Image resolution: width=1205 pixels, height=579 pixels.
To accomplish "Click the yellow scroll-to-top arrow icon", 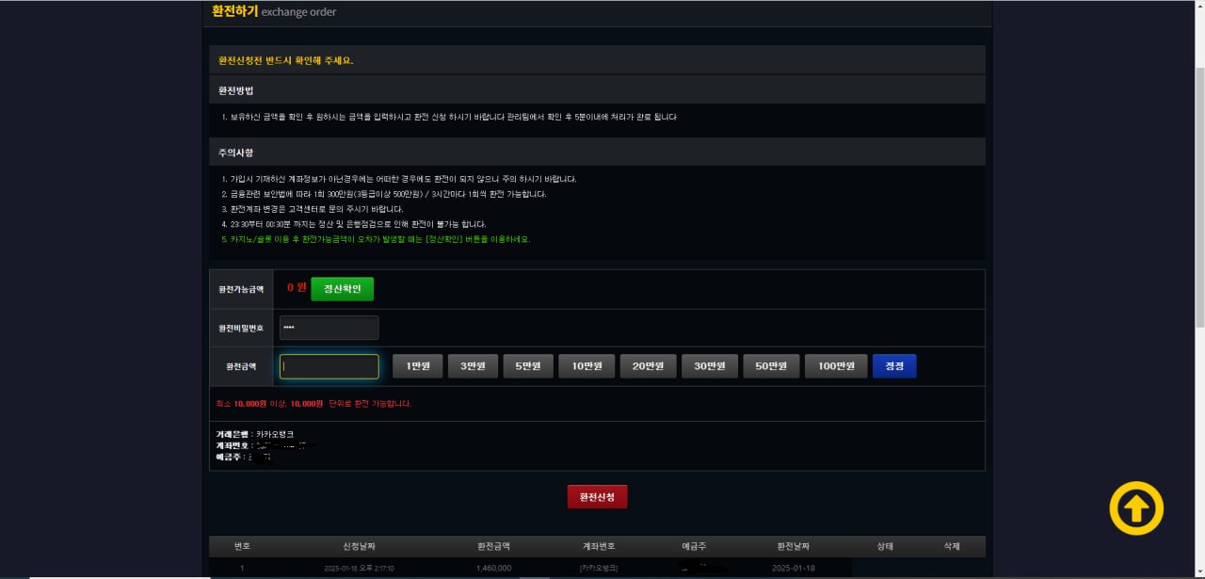I will (x=1136, y=508).
